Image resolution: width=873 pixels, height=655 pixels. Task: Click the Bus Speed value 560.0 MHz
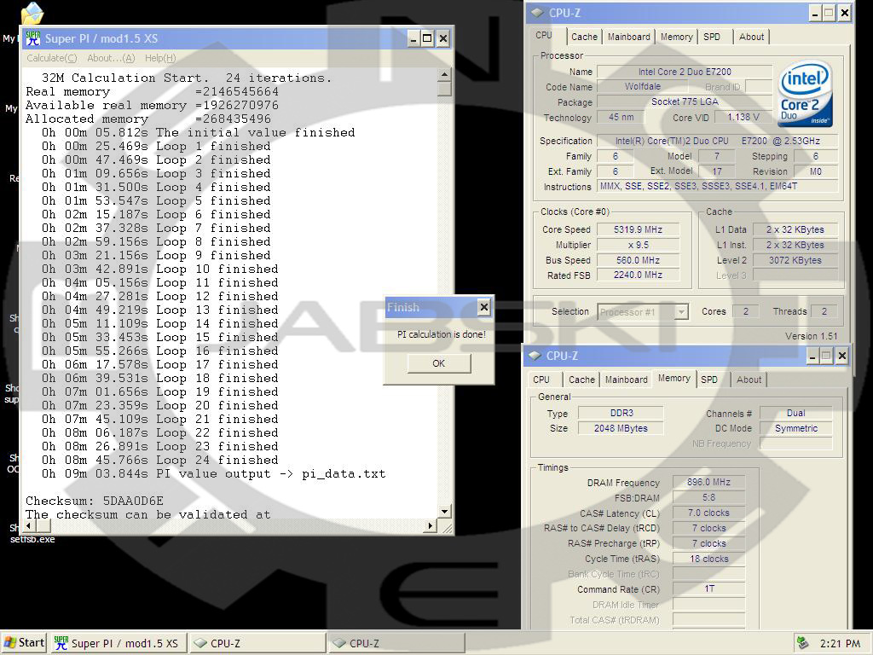coord(638,260)
